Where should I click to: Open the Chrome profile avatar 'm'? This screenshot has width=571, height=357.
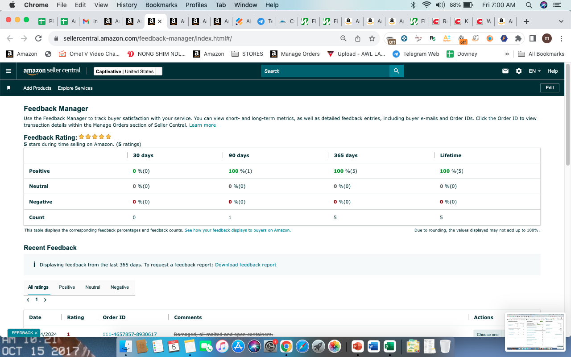point(547,38)
